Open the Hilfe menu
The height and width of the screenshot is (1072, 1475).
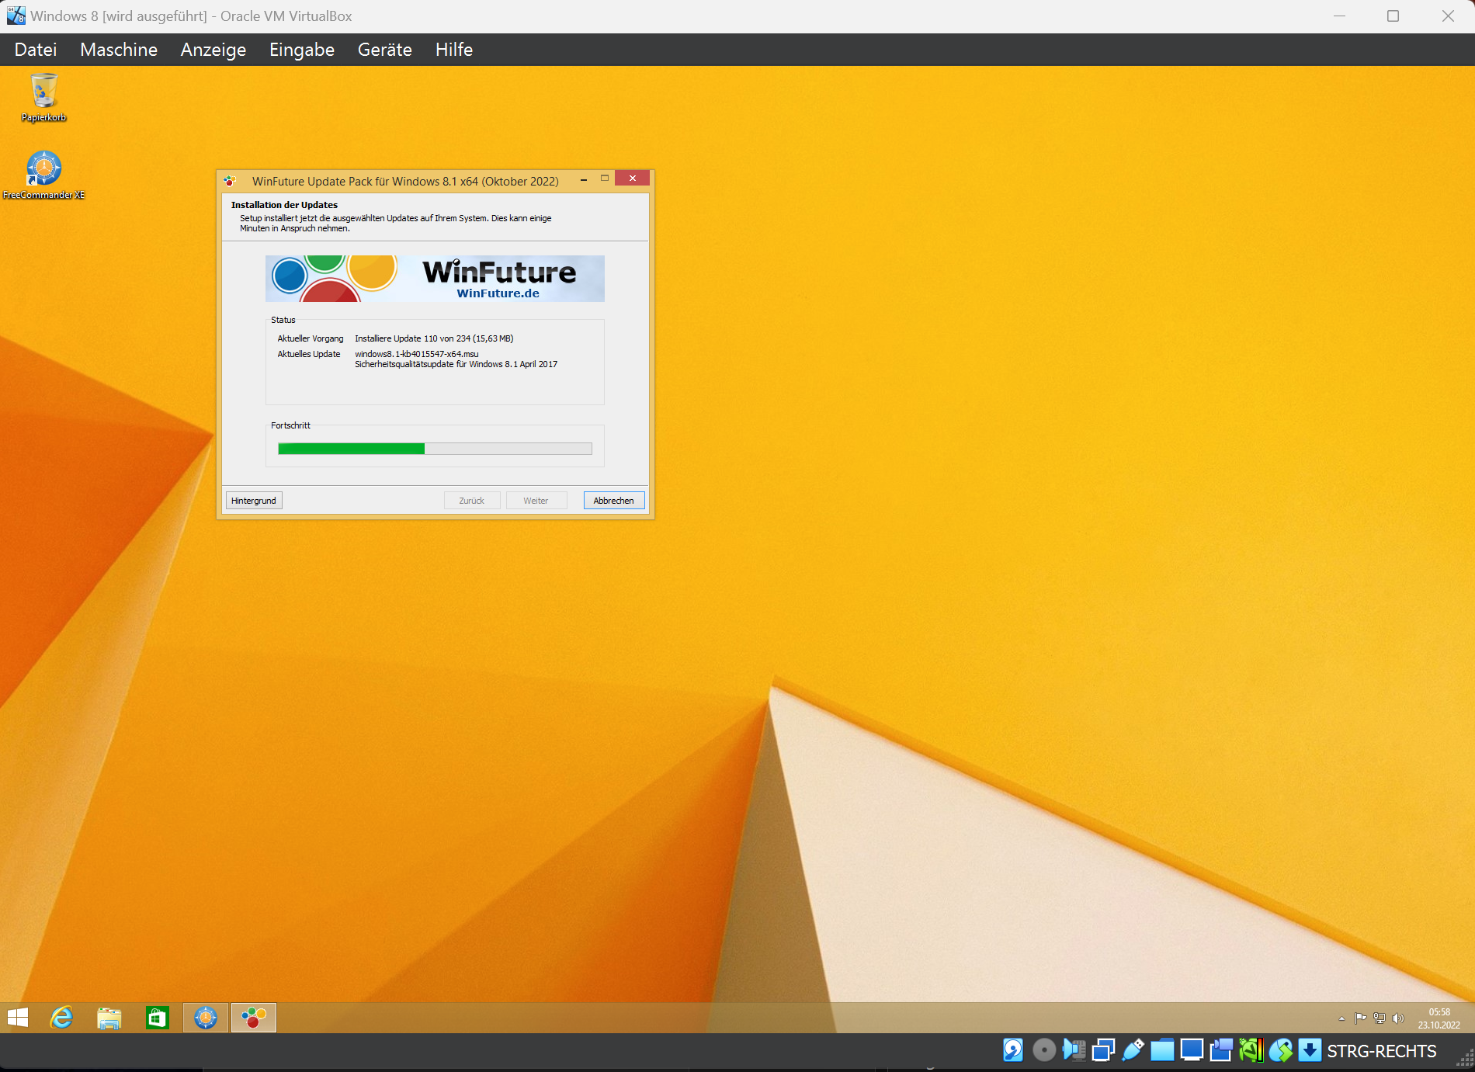[454, 50]
